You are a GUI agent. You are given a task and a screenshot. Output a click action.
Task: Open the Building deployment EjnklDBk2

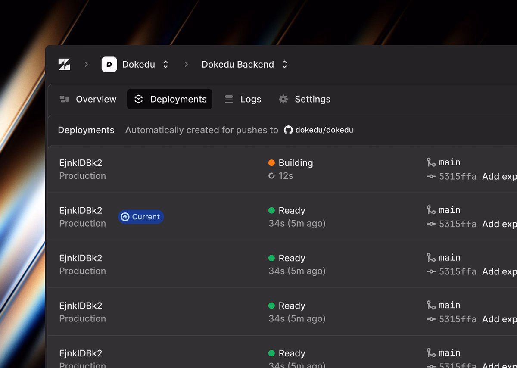[x=81, y=163]
